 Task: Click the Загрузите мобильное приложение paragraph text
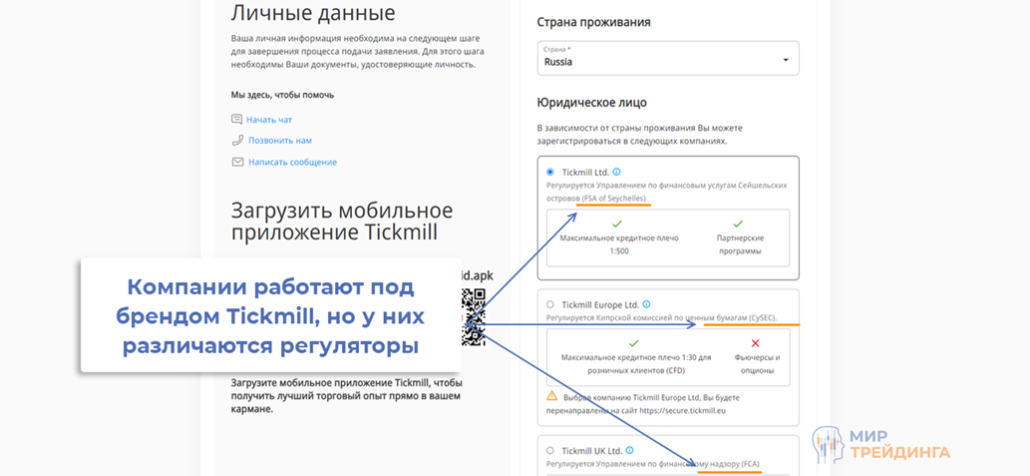pyautogui.click(x=347, y=396)
